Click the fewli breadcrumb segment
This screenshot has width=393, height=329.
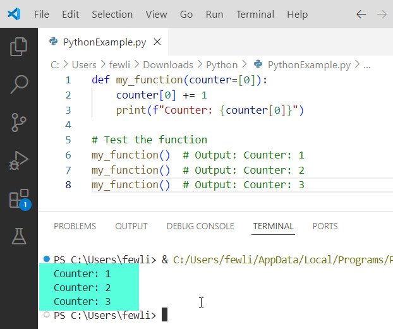click(x=119, y=65)
